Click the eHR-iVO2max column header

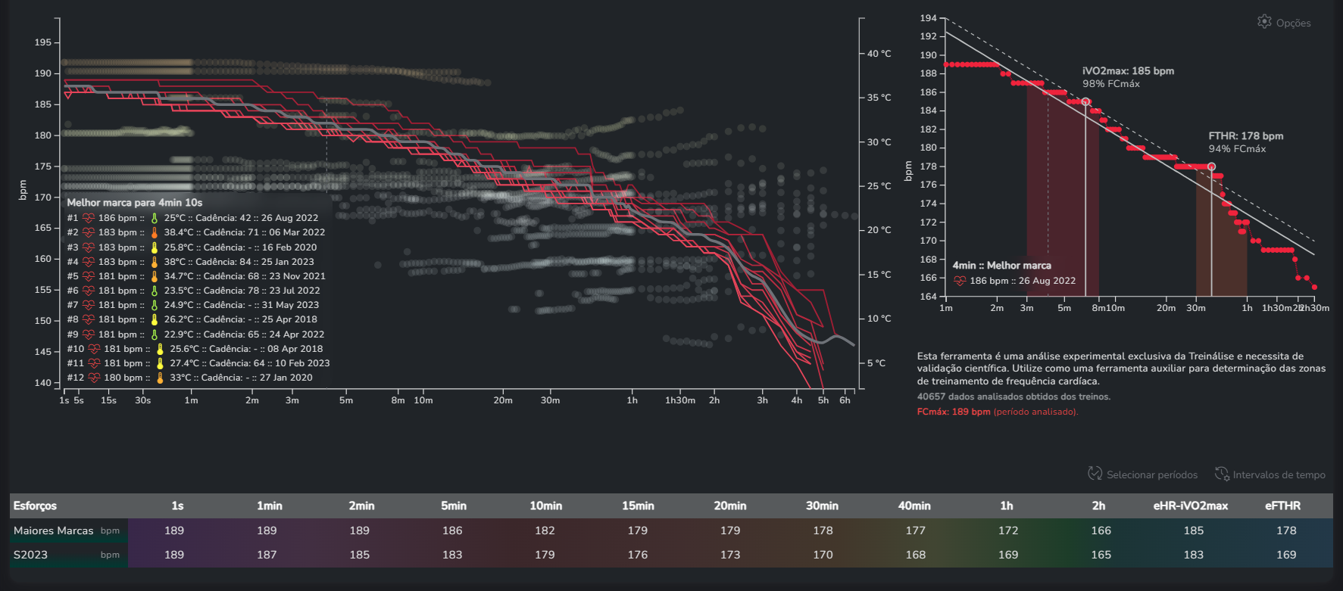click(1191, 505)
